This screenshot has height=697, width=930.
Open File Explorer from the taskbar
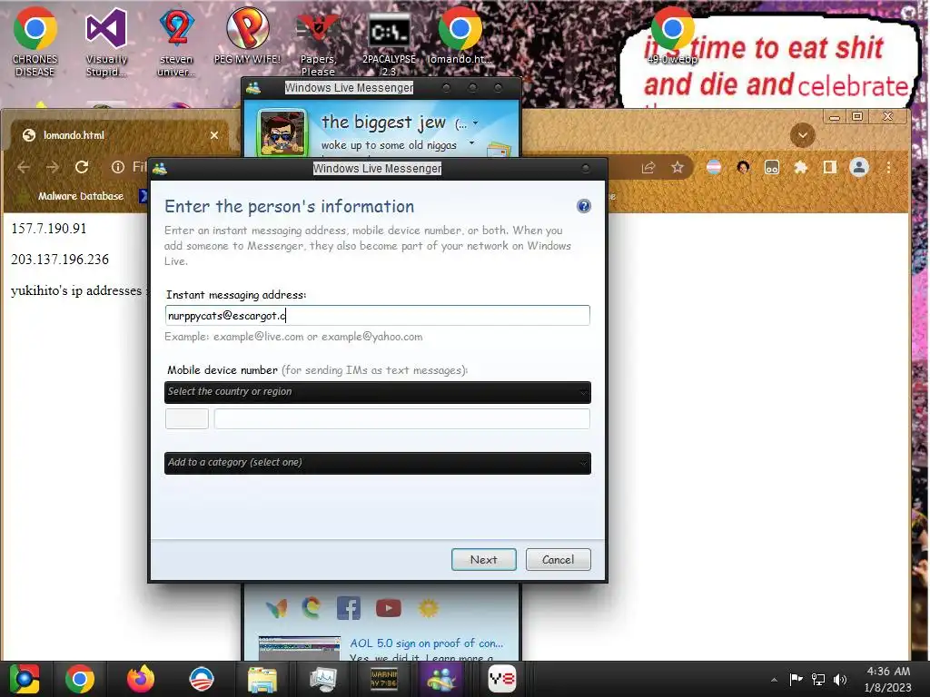[262, 679]
